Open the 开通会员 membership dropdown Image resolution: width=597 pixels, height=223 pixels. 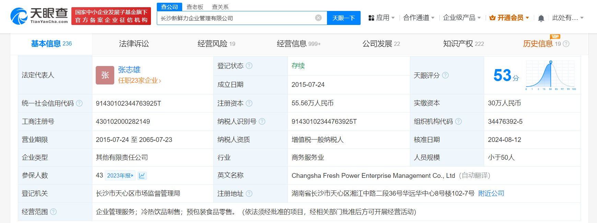coord(509,18)
